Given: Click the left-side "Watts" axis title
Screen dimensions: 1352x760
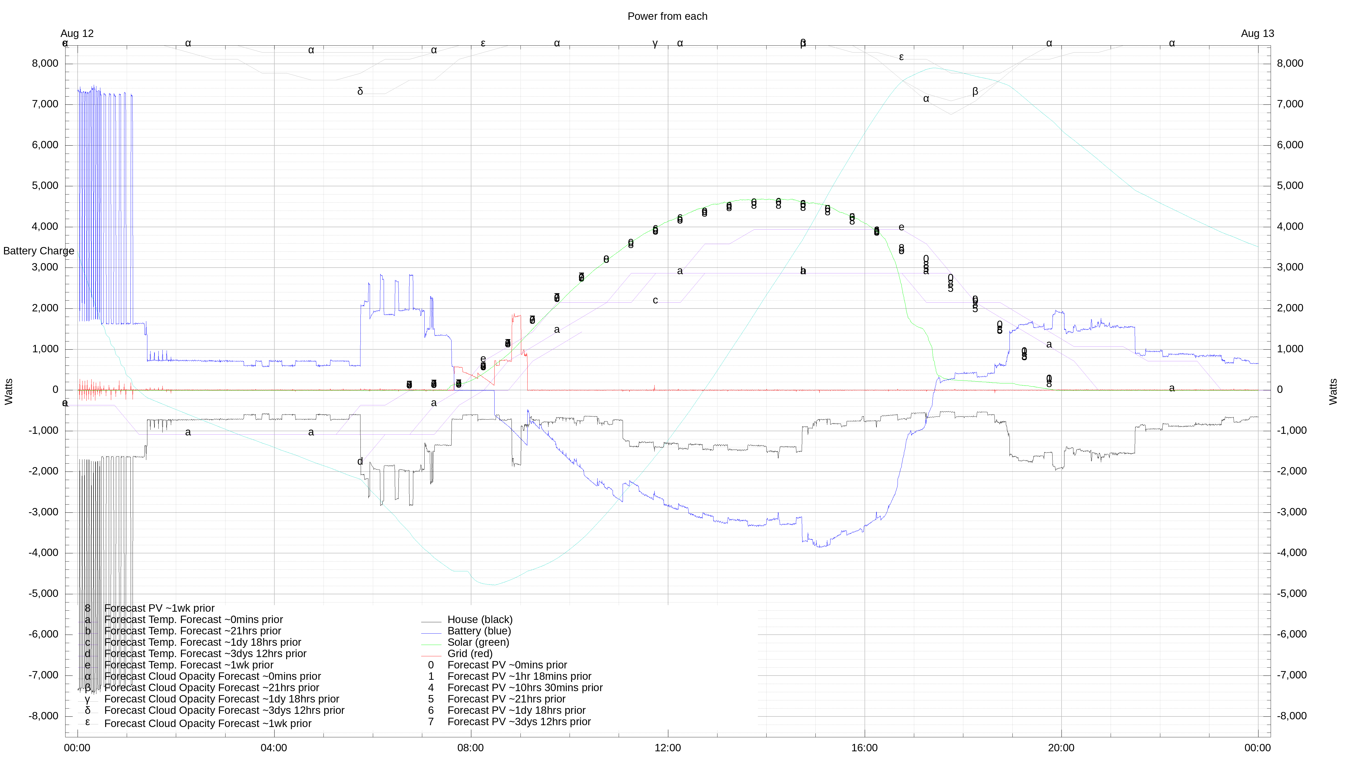Looking at the screenshot, I should (x=9, y=391).
